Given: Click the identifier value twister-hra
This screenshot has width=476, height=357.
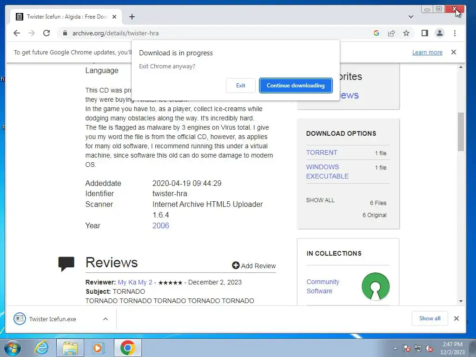Looking at the screenshot, I should coord(170,194).
